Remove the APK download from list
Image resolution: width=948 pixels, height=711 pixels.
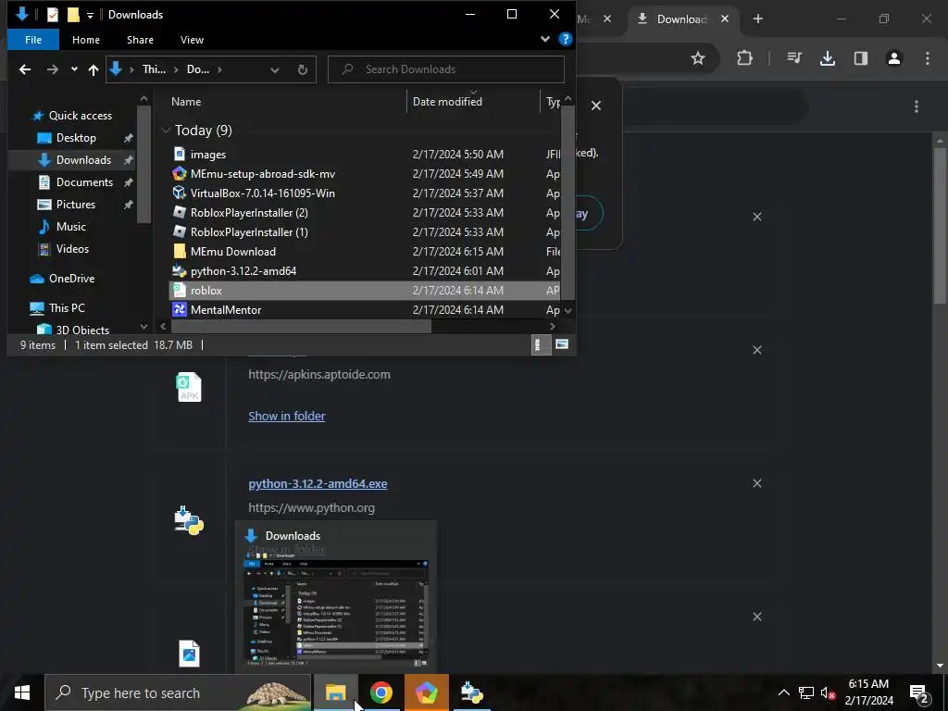pos(757,350)
